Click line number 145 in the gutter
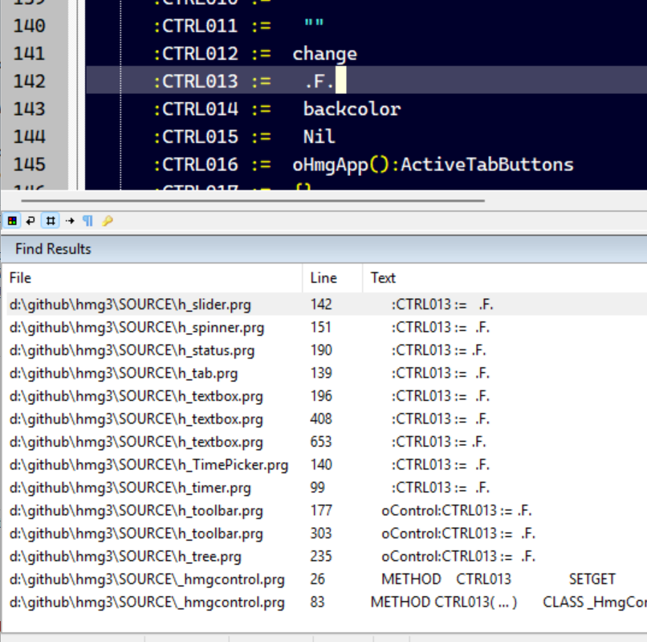 click(29, 165)
